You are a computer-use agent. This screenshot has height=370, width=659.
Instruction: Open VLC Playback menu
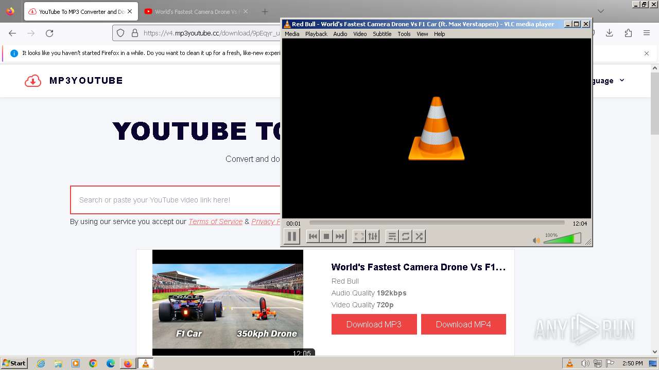coord(316,34)
